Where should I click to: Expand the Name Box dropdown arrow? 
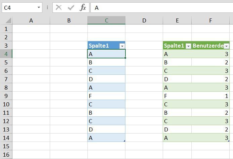(39, 7)
